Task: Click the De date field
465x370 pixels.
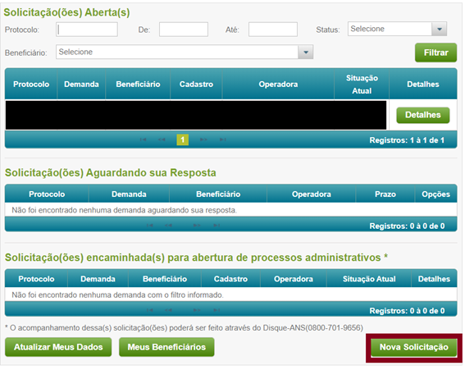Action: tap(184, 30)
